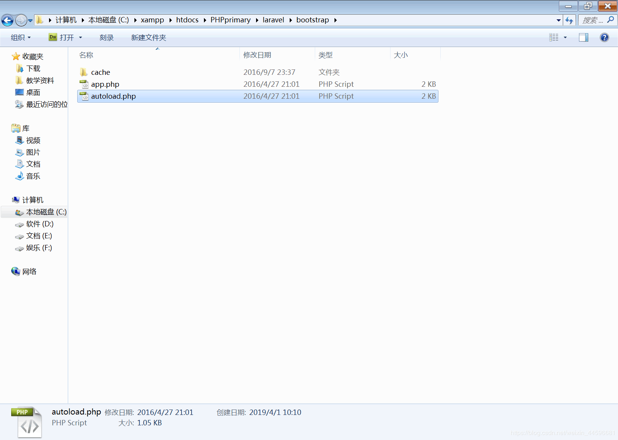Click the autoload.php row icon
618x440 pixels.
[84, 96]
